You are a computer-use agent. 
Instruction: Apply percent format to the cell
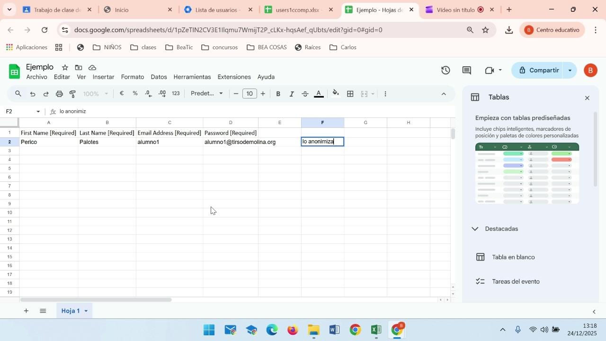pos(135,94)
